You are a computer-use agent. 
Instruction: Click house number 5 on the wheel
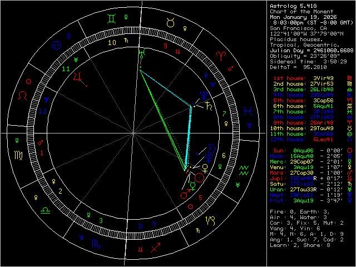click(x=200, y=198)
